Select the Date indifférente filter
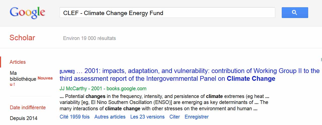322x125 pixels. (x=28, y=107)
